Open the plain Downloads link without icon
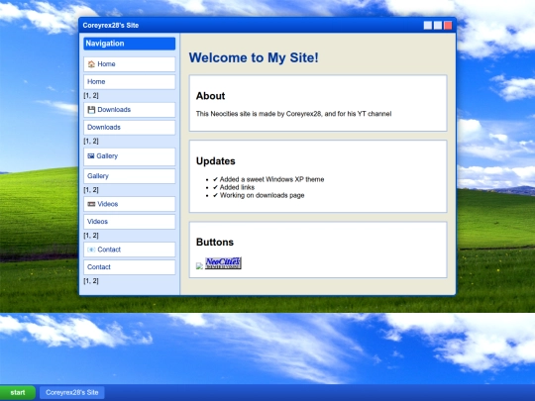535x401 pixels. pos(130,127)
